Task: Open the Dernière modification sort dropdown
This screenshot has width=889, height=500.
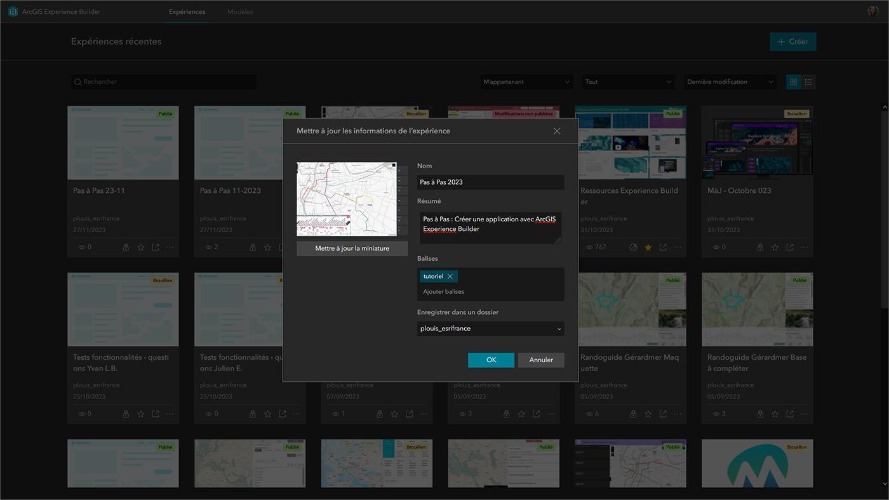Action: (731, 82)
